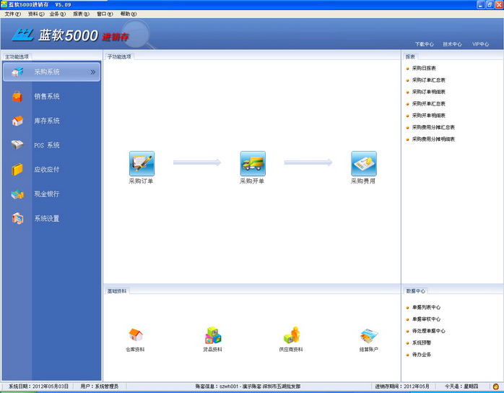Select POS 系统 in main menu
This screenshot has height=393, width=504.
[x=47, y=145]
